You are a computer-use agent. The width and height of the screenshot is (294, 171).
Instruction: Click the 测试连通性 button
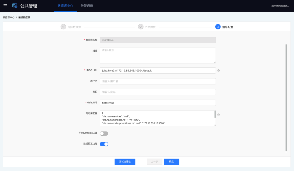pyautogui.click(x=125, y=161)
